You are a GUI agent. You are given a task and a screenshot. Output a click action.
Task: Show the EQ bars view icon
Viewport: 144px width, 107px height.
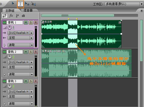[x=23, y=16]
